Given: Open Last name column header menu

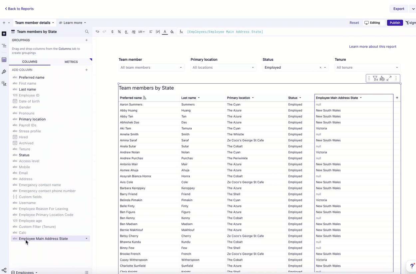Looking at the screenshot, I should 199,98.
